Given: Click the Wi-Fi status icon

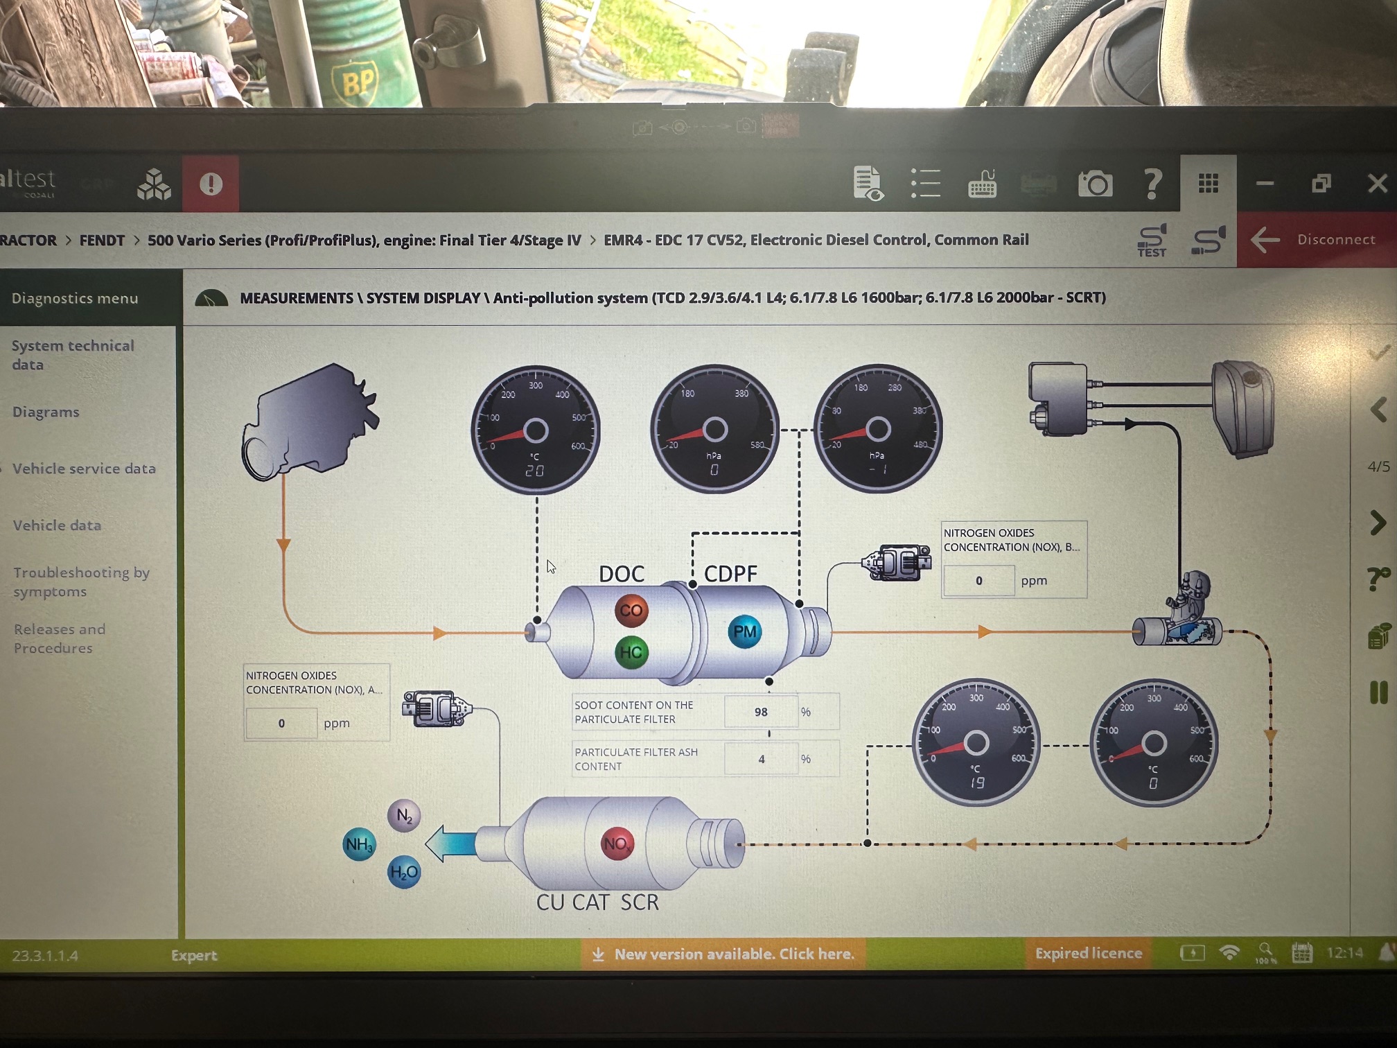Looking at the screenshot, I should 1229,953.
